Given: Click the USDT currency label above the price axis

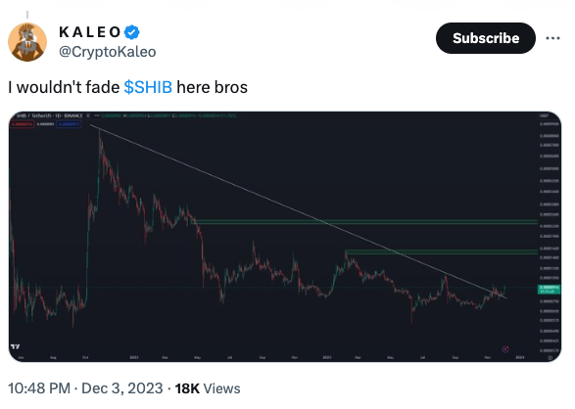Looking at the screenshot, I should pos(544,115).
